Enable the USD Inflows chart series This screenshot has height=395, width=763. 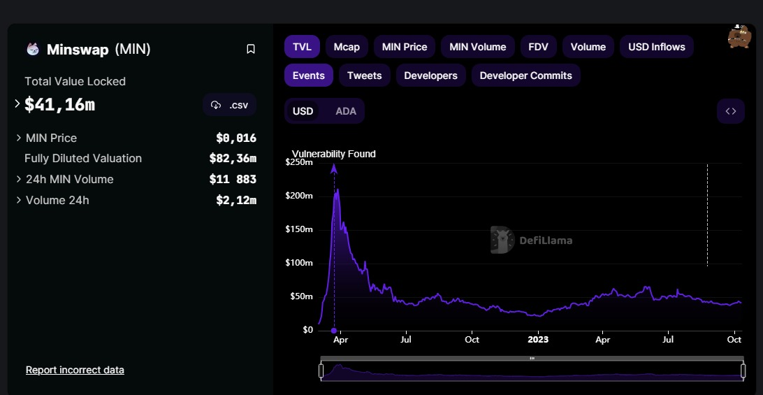[656, 47]
